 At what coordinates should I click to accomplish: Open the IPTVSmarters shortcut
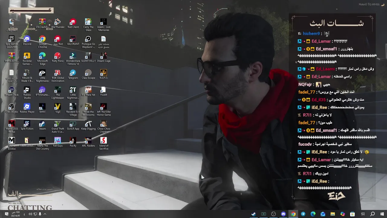pos(42,91)
